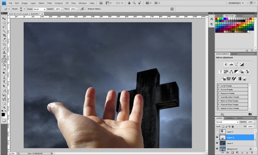Enable the Erase to History checkbox
The height and width of the screenshot is (155, 258).
click(86, 9)
